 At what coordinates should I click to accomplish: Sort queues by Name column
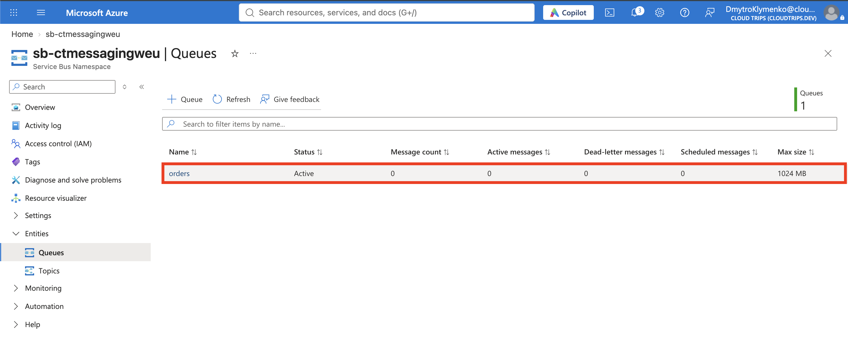tap(183, 152)
